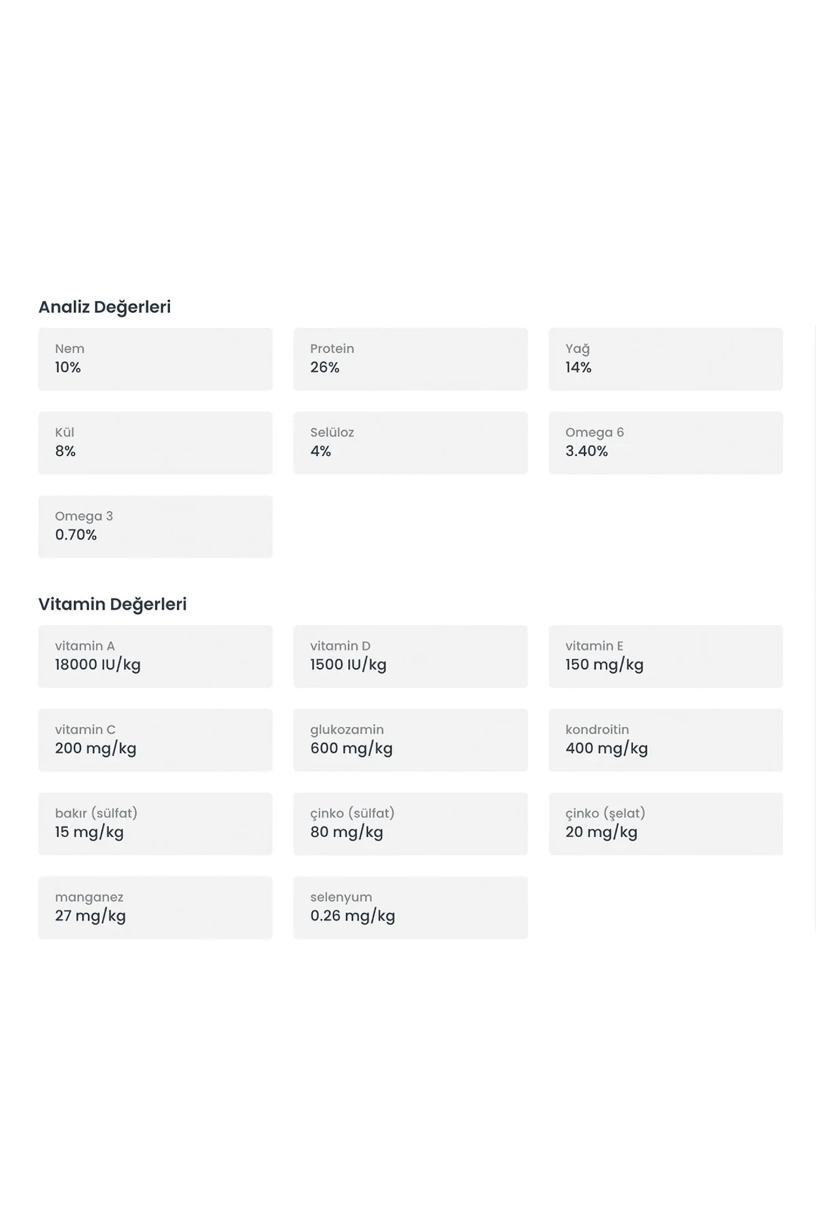The height and width of the screenshot is (1225, 816).
Task: Select the glukozamin 600 mg/kg card
Action: click(411, 740)
